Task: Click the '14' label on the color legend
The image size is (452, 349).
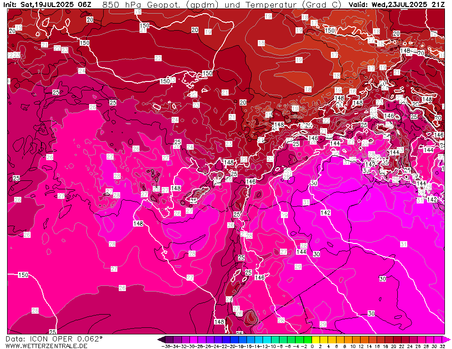Action: (369, 346)
